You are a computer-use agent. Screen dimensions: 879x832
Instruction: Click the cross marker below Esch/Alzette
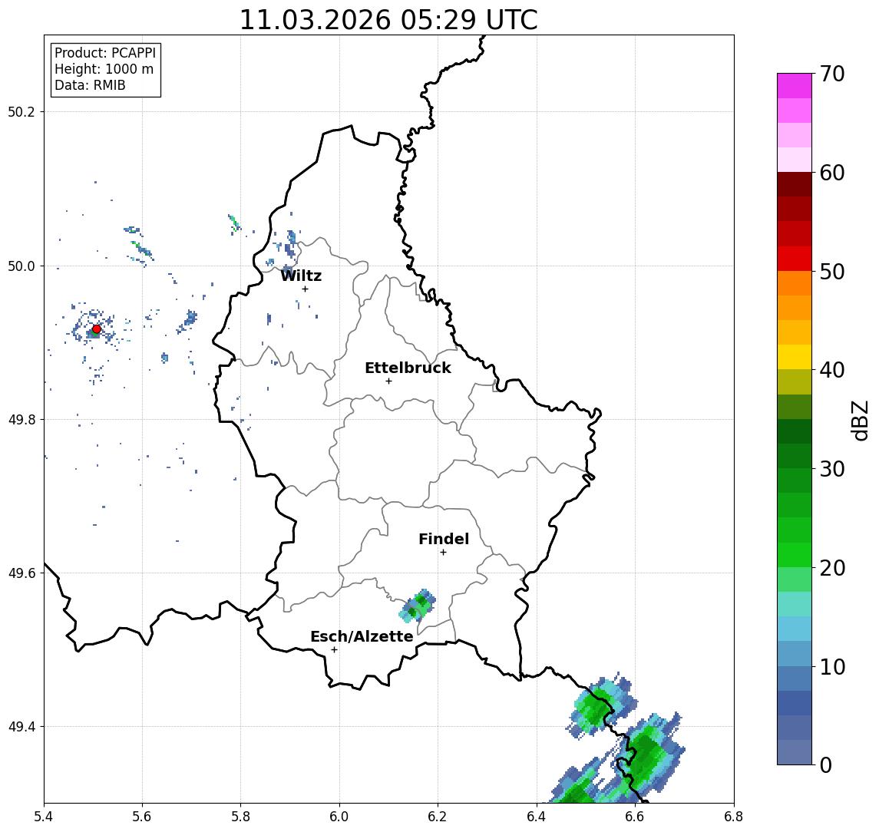point(334,650)
